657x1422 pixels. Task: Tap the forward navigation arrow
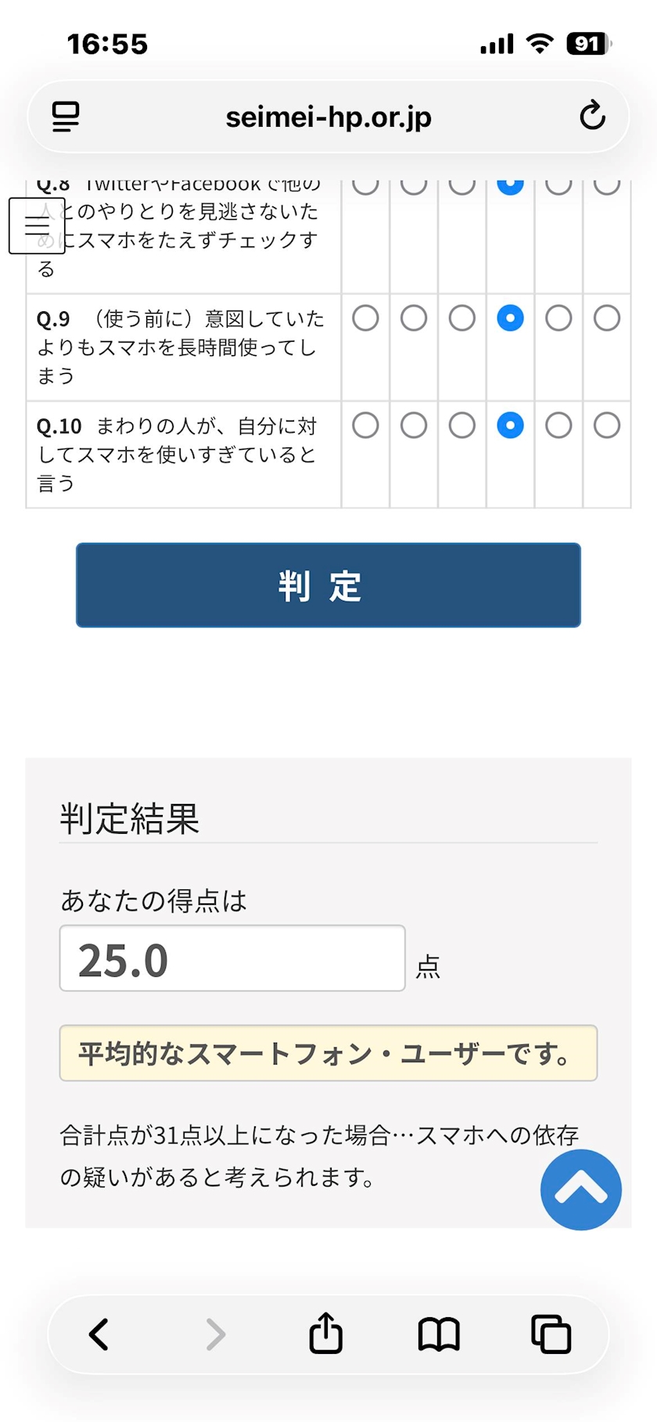tap(215, 1334)
